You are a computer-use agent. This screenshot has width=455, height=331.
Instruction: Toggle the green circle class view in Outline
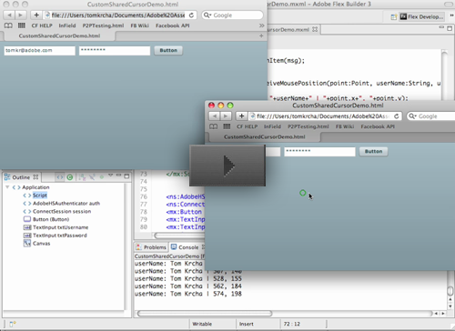pyautogui.click(x=70, y=177)
